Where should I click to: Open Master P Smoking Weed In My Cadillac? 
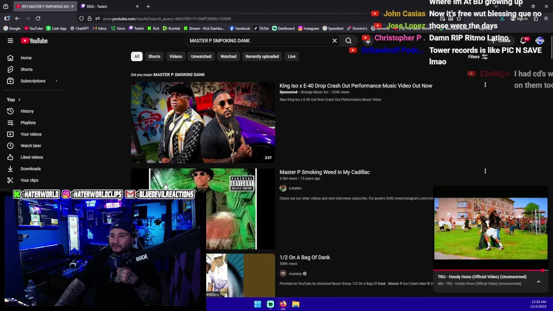324,172
